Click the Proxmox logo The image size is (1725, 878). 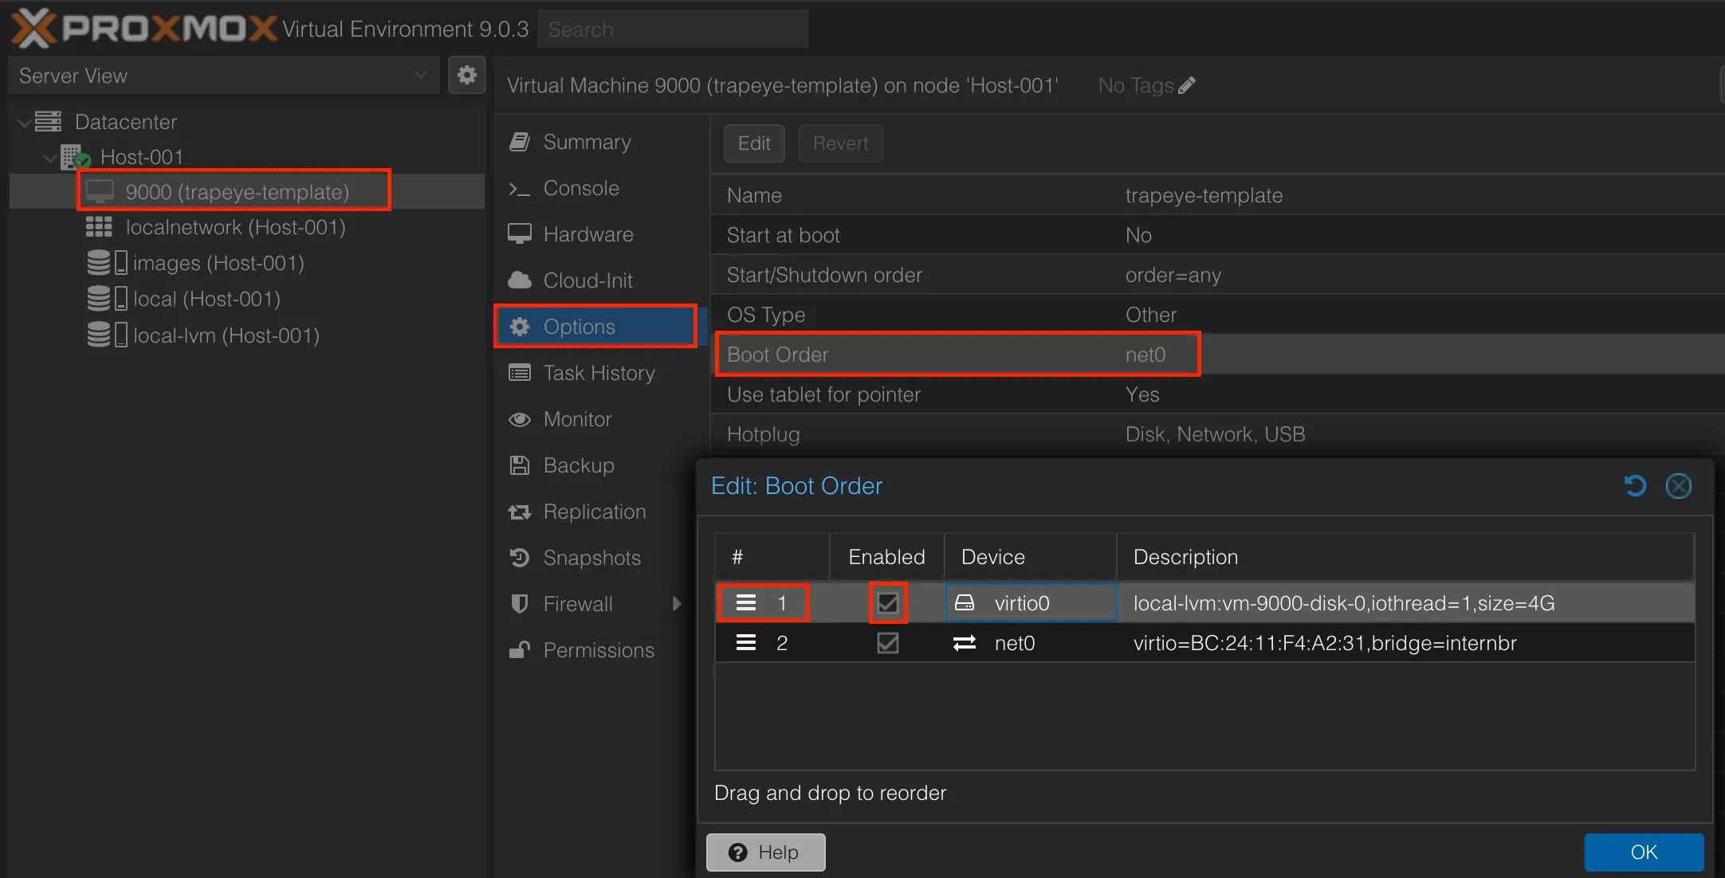click(143, 29)
